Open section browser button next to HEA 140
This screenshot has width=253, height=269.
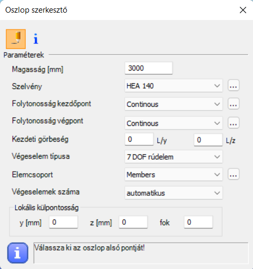click(234, 85)
